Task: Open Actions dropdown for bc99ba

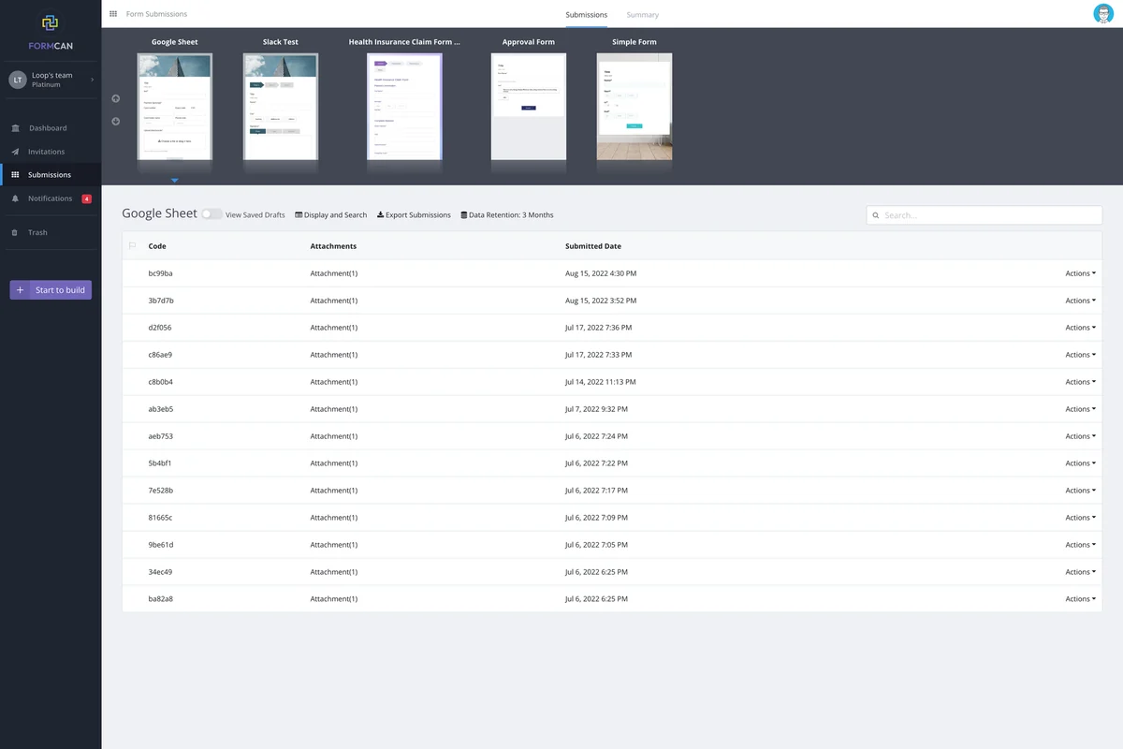Action: click(x=1081, y=273)
